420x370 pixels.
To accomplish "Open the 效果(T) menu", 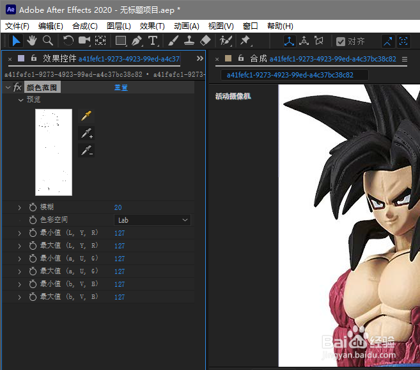I will pyautogui.click(x=152, y=26).
